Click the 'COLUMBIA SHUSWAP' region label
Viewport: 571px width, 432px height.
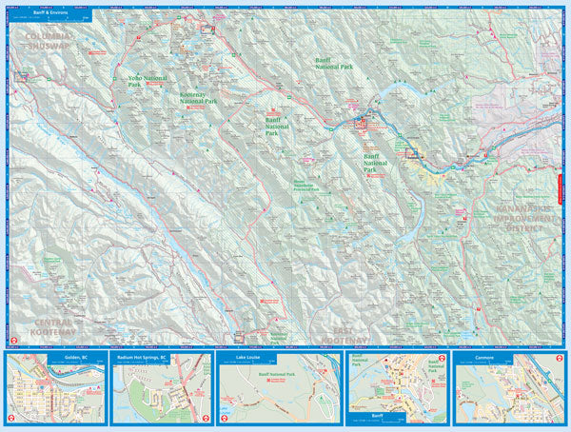48,41
